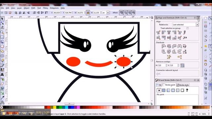Click the W width spinner arrows

[85, 13]
